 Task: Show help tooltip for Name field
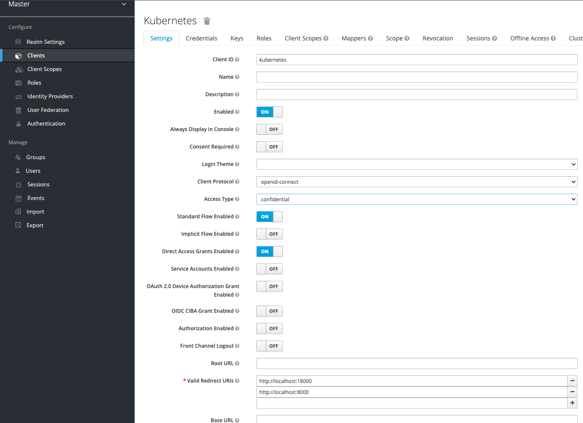(237, 77)
